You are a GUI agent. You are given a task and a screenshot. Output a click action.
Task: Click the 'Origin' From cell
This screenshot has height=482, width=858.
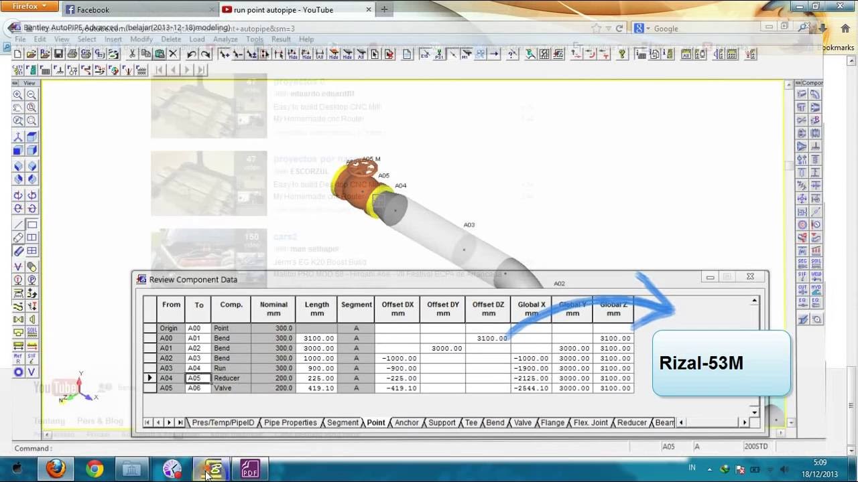click(x=171, y=328)
